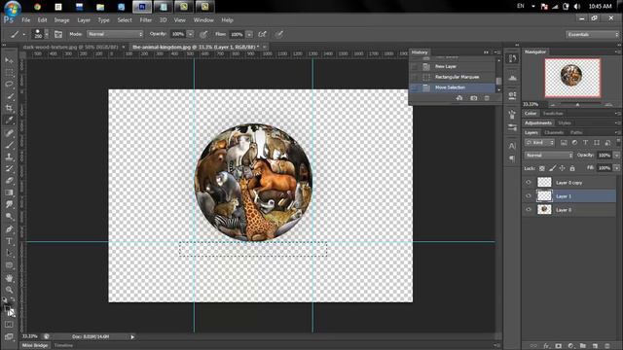Select the Zoom tool
This screenshot has width=623, height=350.
9,290
